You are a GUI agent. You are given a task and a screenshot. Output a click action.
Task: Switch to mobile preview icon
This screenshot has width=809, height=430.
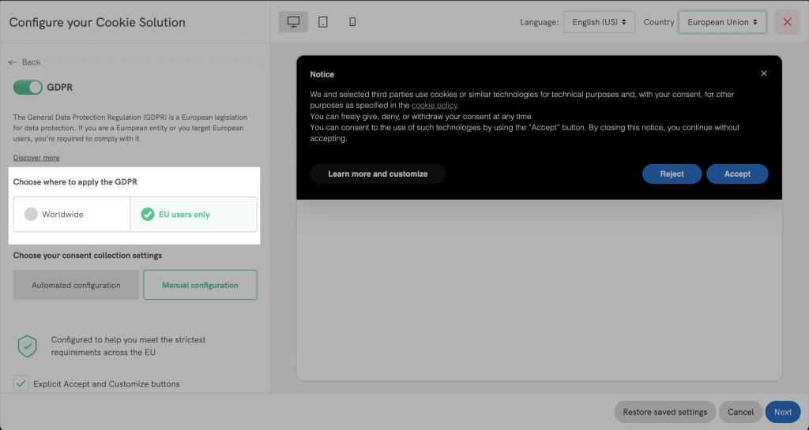352,22
